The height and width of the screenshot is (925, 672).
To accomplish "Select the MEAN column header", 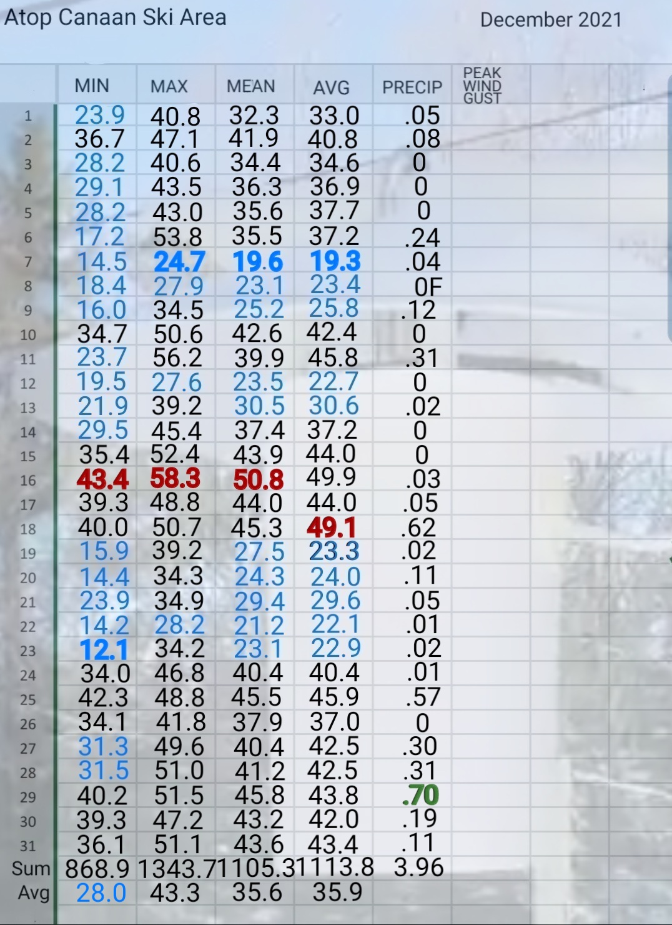I will [250, 86].
